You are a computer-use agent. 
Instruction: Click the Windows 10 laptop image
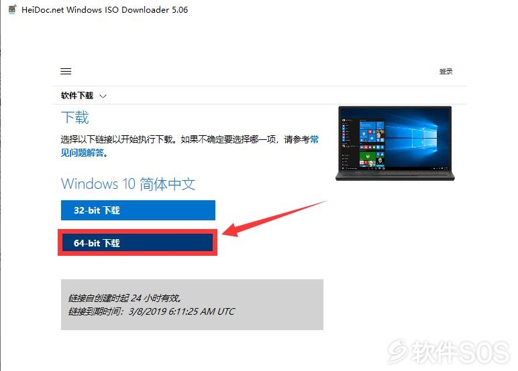pyautogui.click(x=395, y=143)
